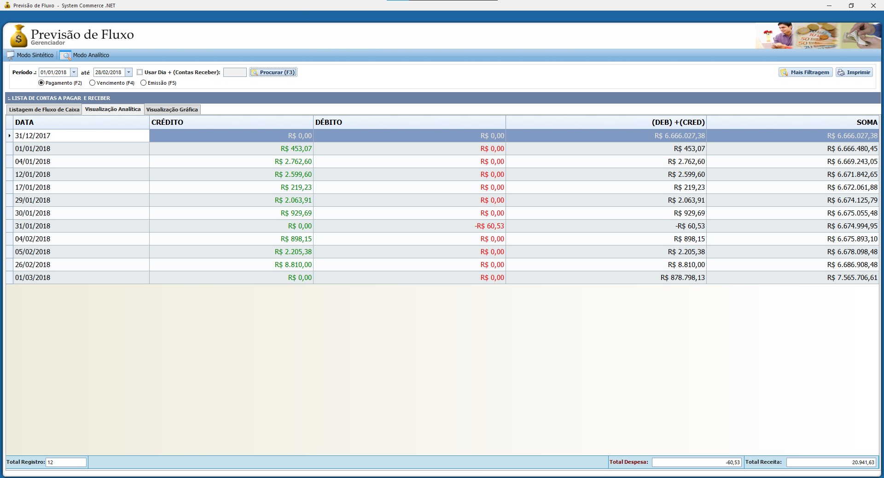Enable the Usar Dia + checkbox
Viewport: 884px width, 478px height.
click(x=140, y=72)
